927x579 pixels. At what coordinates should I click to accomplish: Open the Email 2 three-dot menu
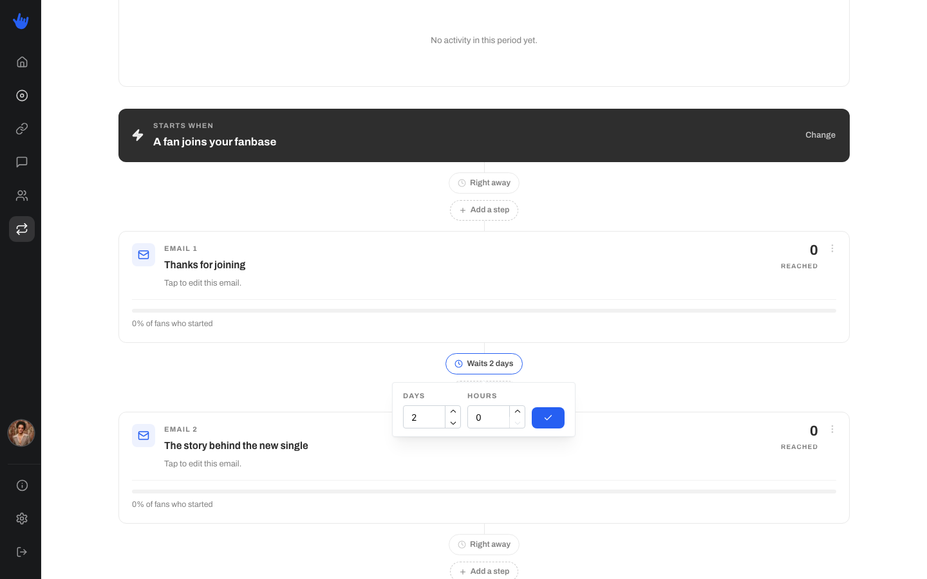pos(832,429)
